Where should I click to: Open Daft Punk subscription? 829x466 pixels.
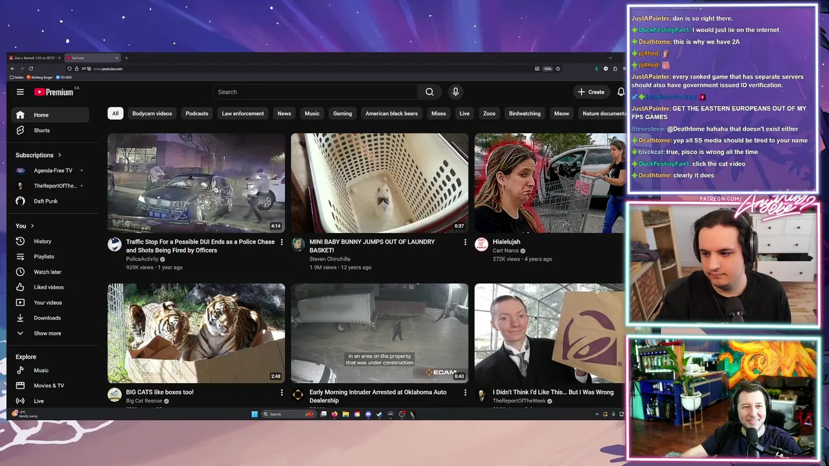tap(50, 201)
